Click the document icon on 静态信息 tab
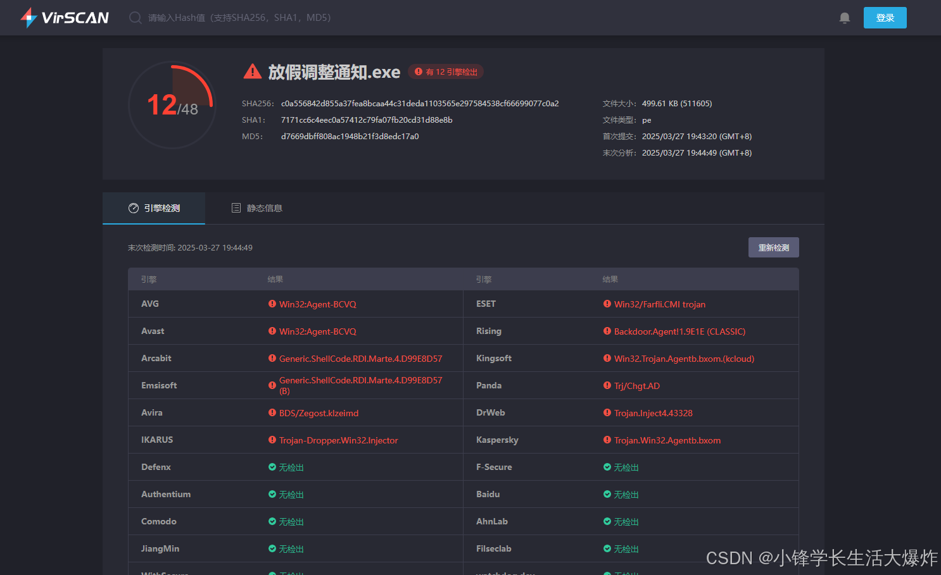The height and width of the screenshot is (575, 941). 236,208
